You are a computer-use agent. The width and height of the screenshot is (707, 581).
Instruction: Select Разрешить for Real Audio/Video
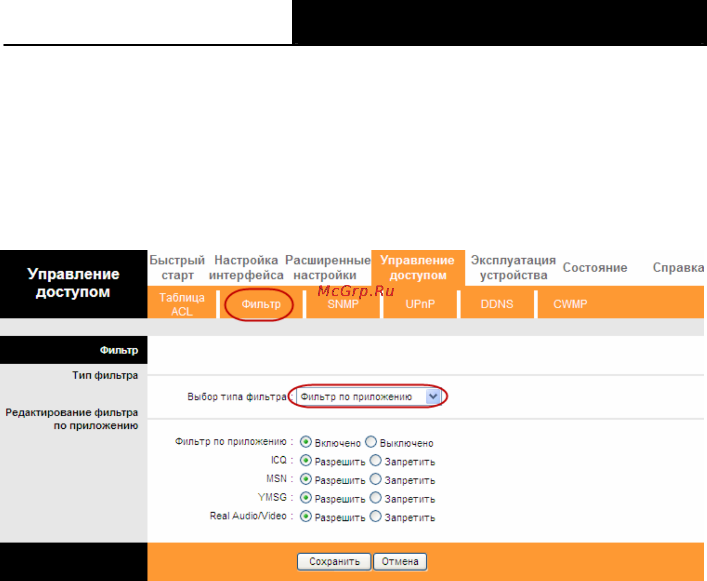(306, 517)
